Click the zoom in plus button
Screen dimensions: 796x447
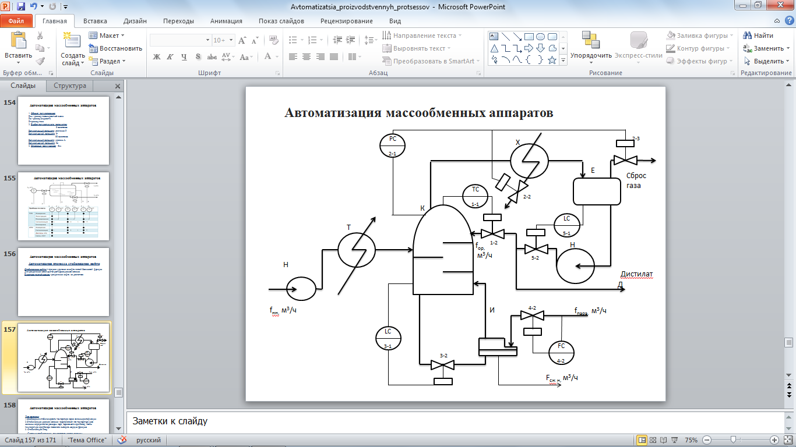coord(774,440)
